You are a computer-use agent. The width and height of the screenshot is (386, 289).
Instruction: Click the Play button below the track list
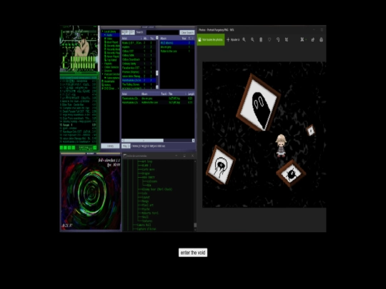pyautogui.click(x=125, y=146)
